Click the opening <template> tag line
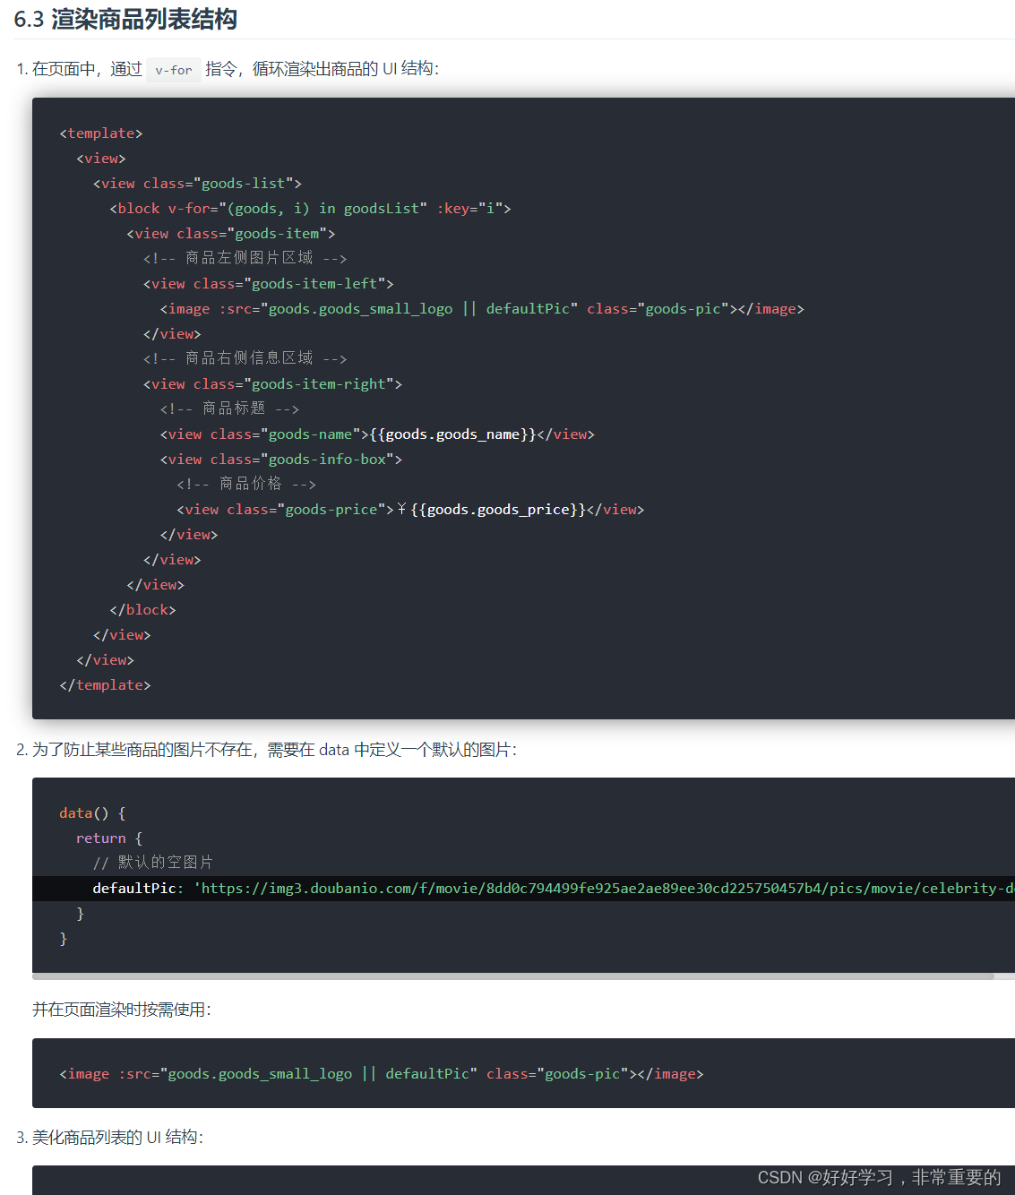This screenshot has height=1195, width=1015. 101,133
